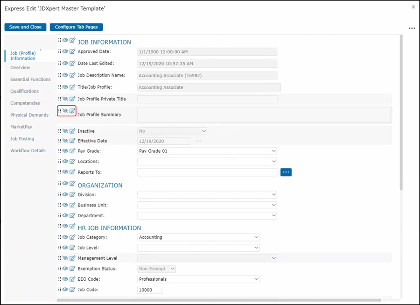Show the hidden Job Profile Summary field
Image resolution: width=420 pixels, height=305 pixels.
(x=65, y=111)
